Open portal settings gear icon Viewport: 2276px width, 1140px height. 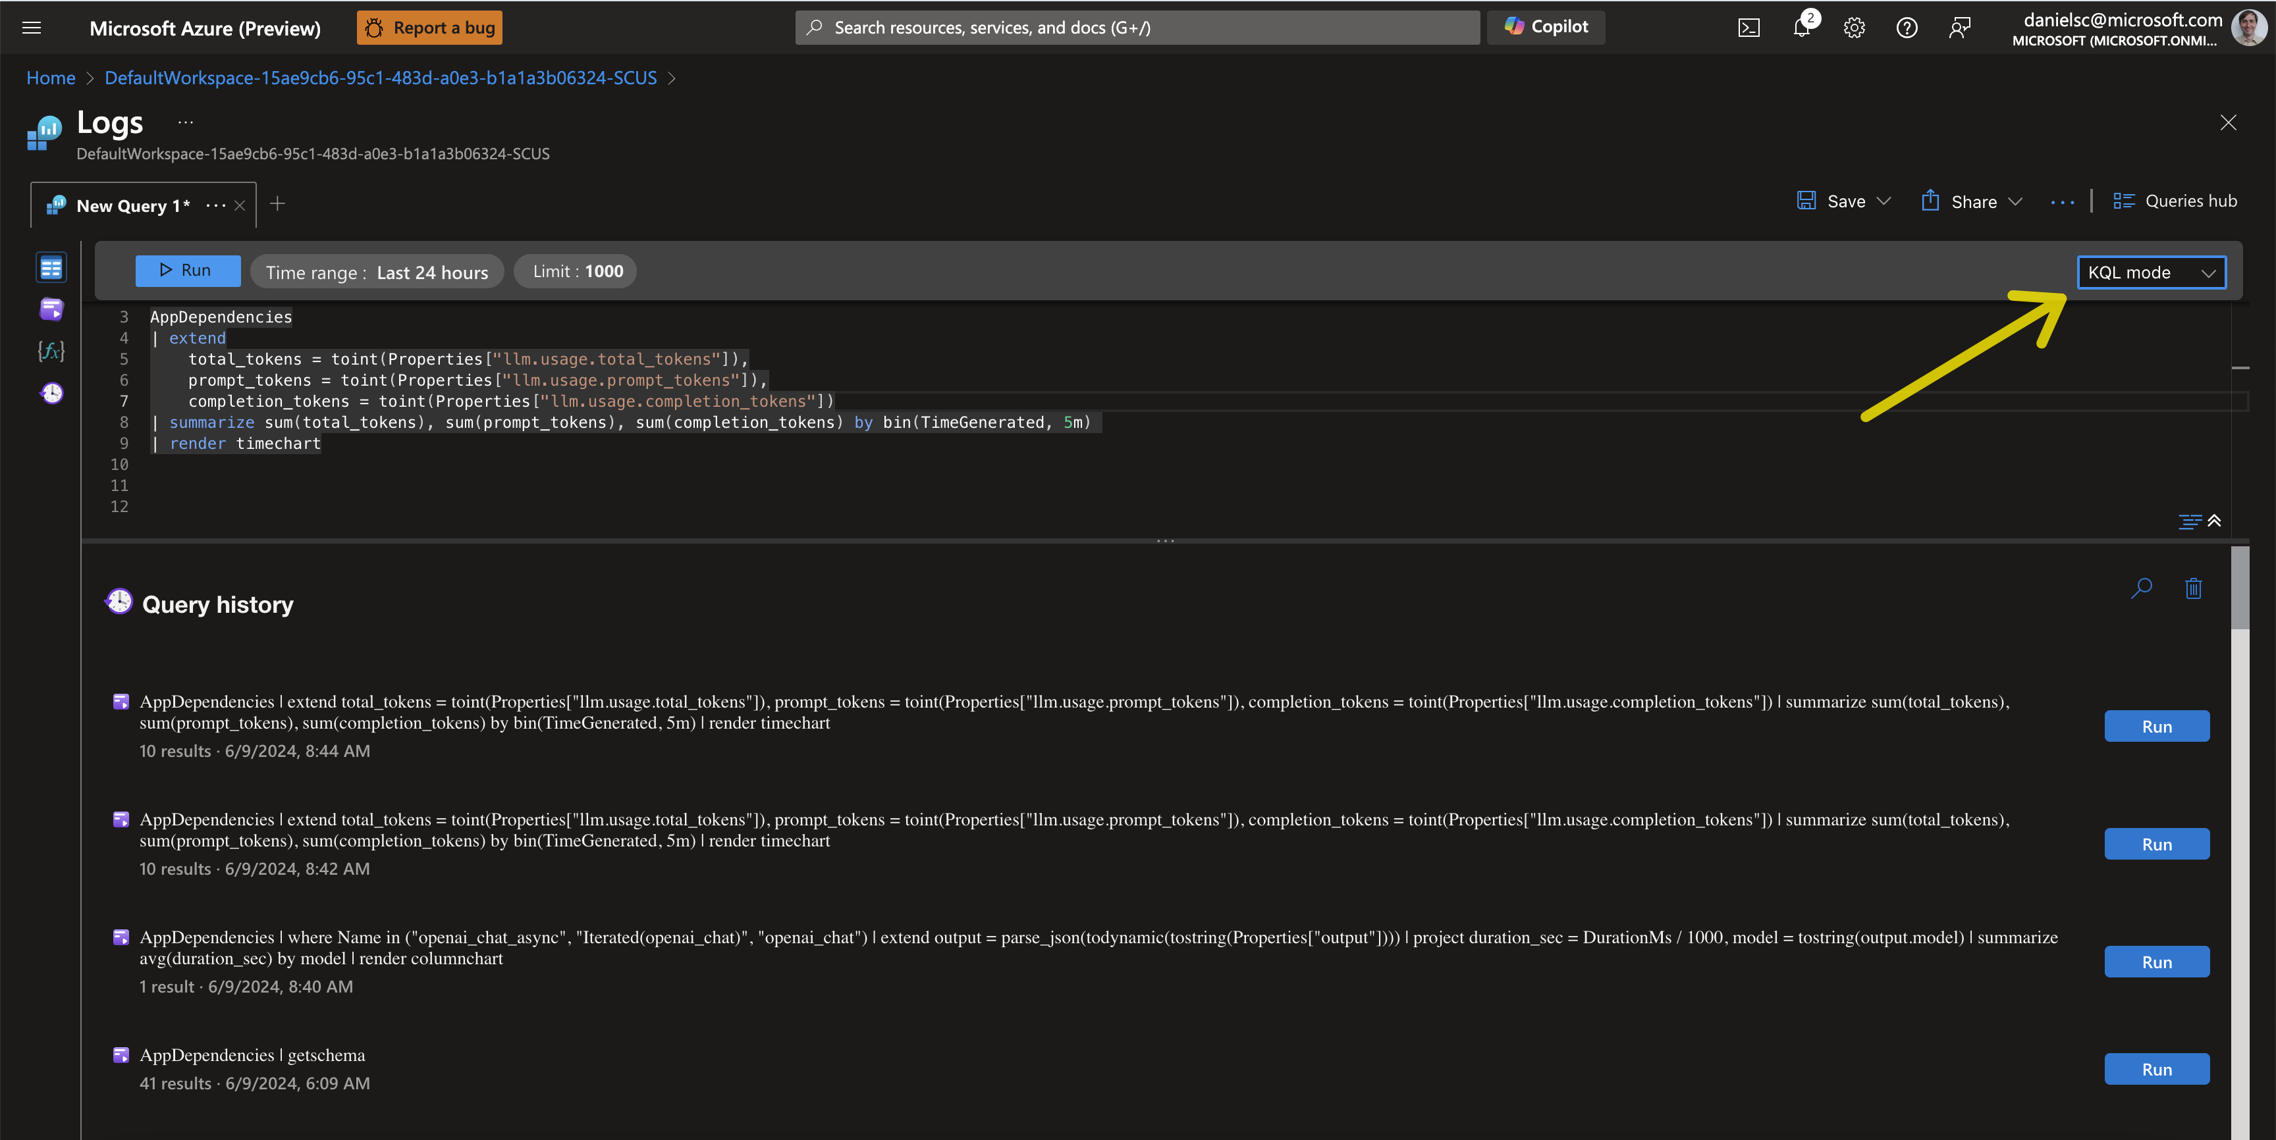[x=1854, y=28]
